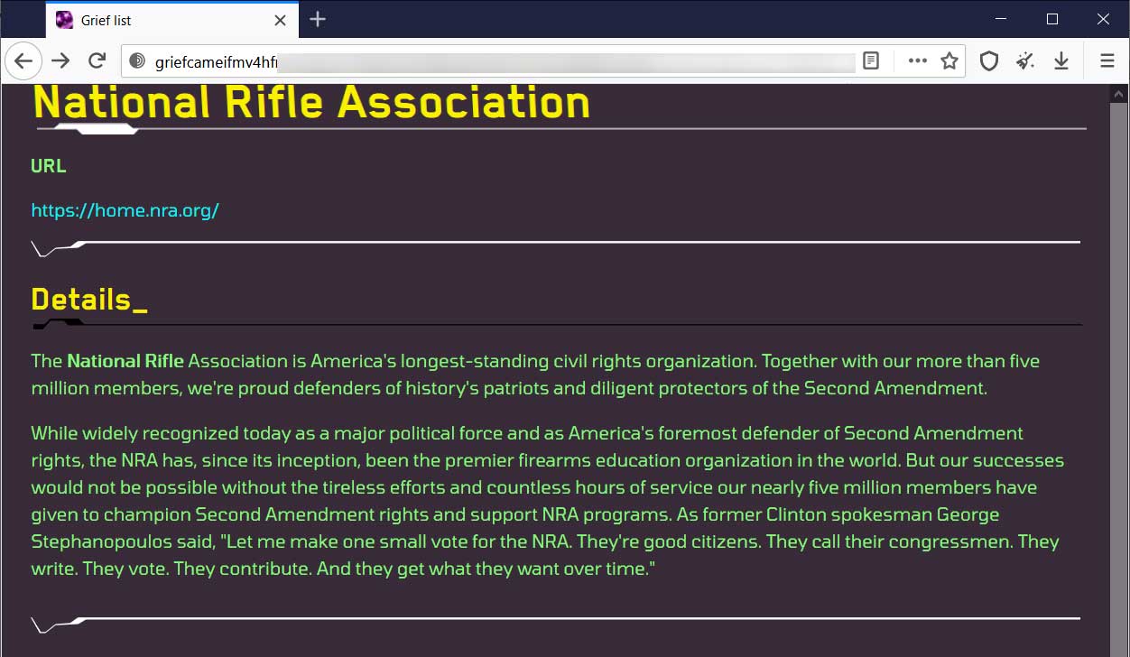
Task: Bookmark this page with star icon
Action: tap(949, 60)
